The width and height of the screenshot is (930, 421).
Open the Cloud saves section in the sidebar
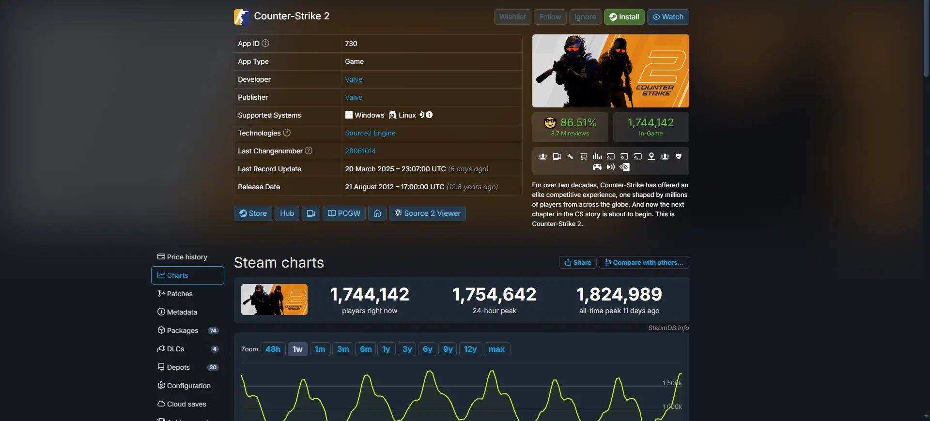click(x=187, y=404)
